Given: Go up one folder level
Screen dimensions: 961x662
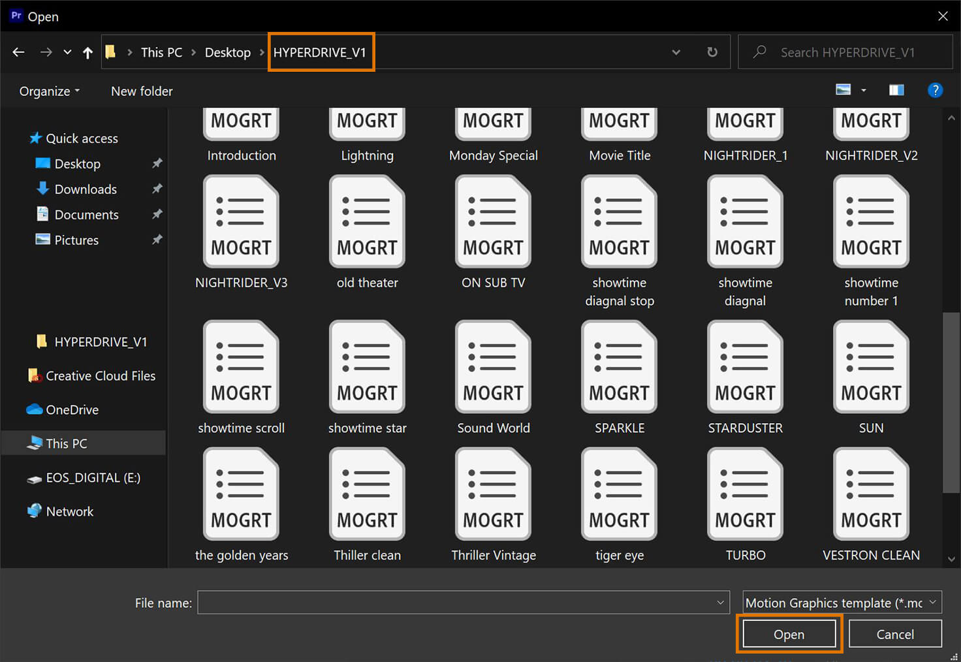Looking at the screenshot, I should pos(87,52).
